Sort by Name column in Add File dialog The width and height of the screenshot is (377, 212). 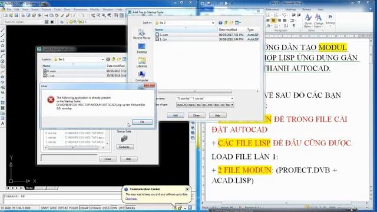pyautogui.click(x=186, y=29)
